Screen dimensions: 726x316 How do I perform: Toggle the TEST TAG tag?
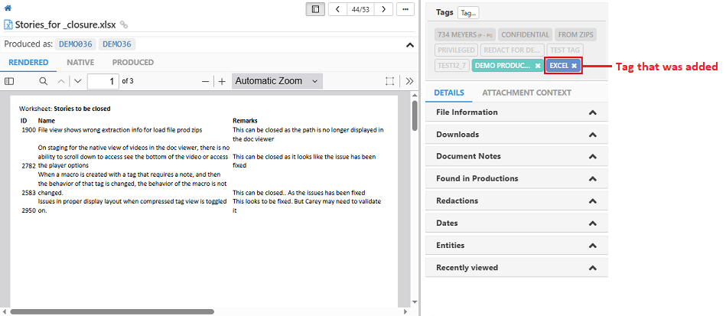[565, 50]
